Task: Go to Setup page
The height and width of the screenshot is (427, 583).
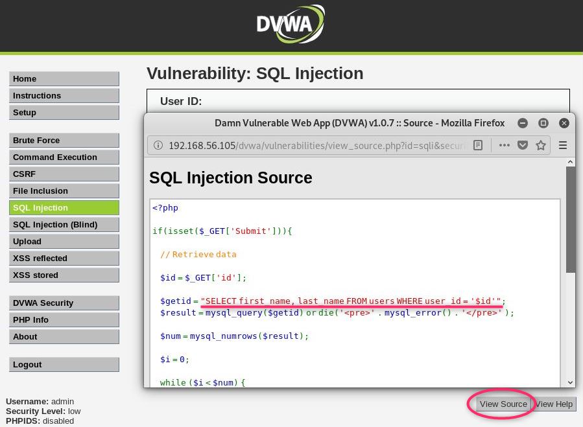Action: (x=64, y=112)
